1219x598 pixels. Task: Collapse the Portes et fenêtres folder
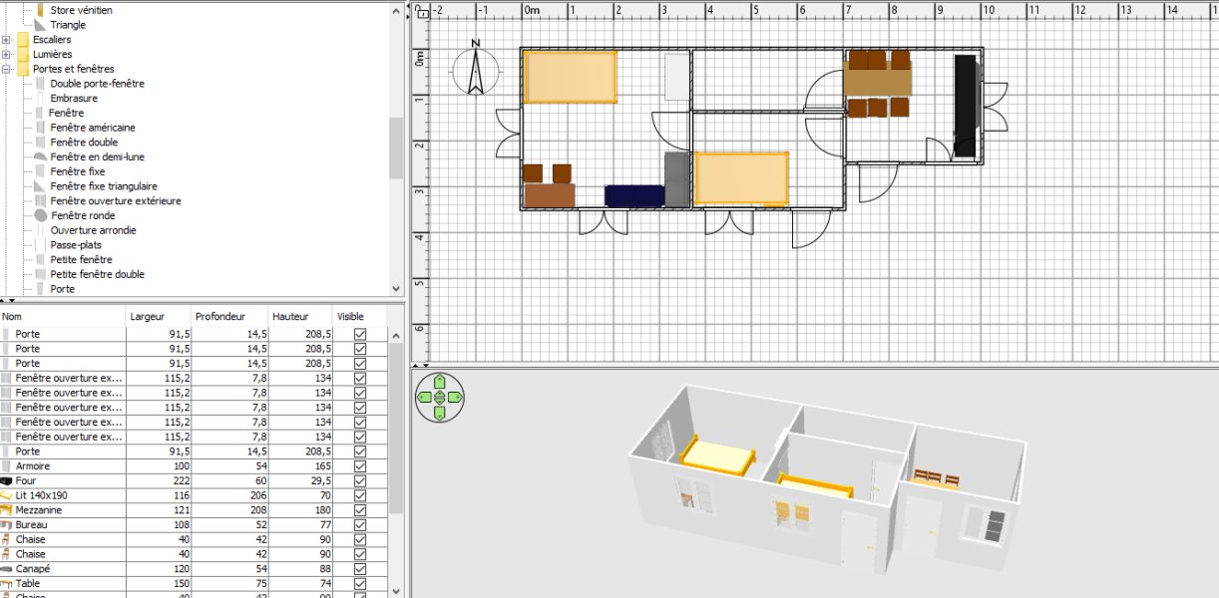coord(7,69)
